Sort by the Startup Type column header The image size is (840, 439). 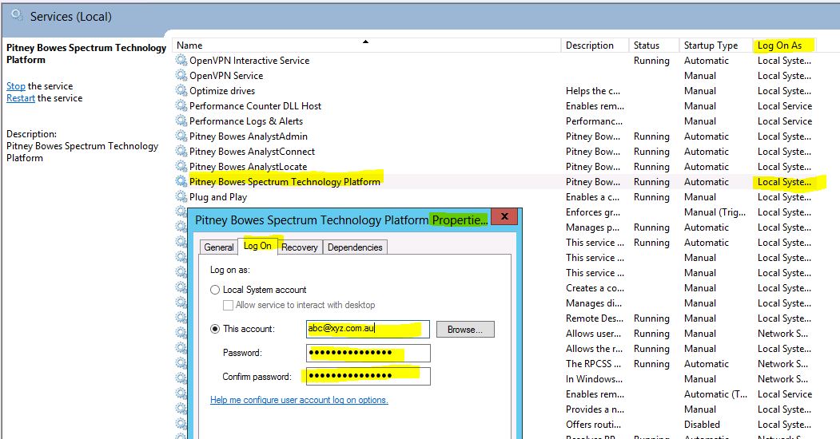(715, 45)
